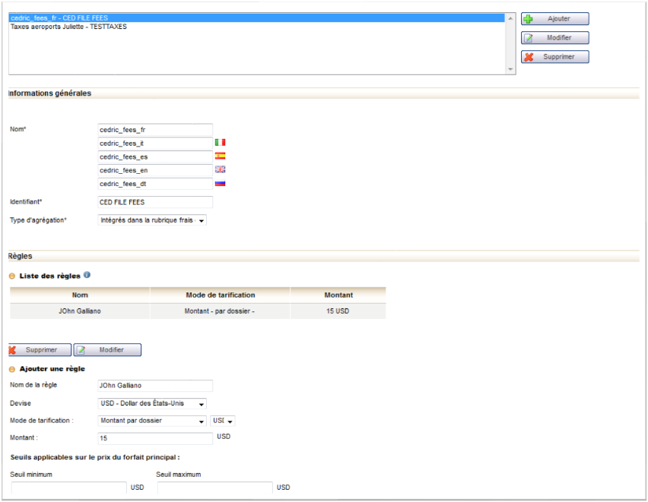Click the British flag icon
This screenshot has width=648, height=502.
(220, 169)
